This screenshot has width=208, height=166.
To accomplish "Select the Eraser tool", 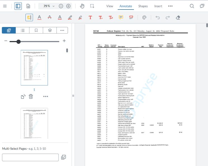I will click(x=178, y=18).
